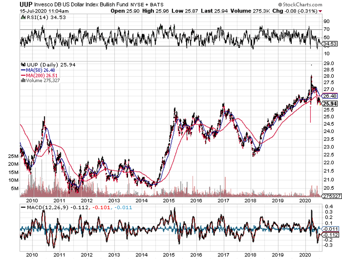Click the 25.94 last price tag
Viewport: 342px width, 259px height.
pos(330,103)
